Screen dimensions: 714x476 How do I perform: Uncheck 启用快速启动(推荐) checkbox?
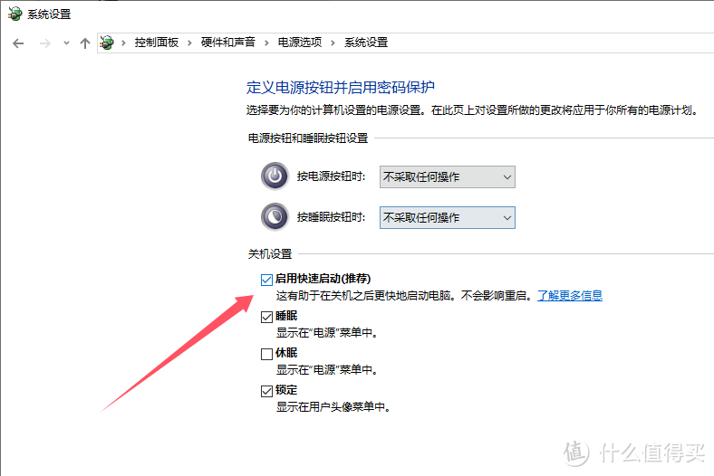coord(266,280)
